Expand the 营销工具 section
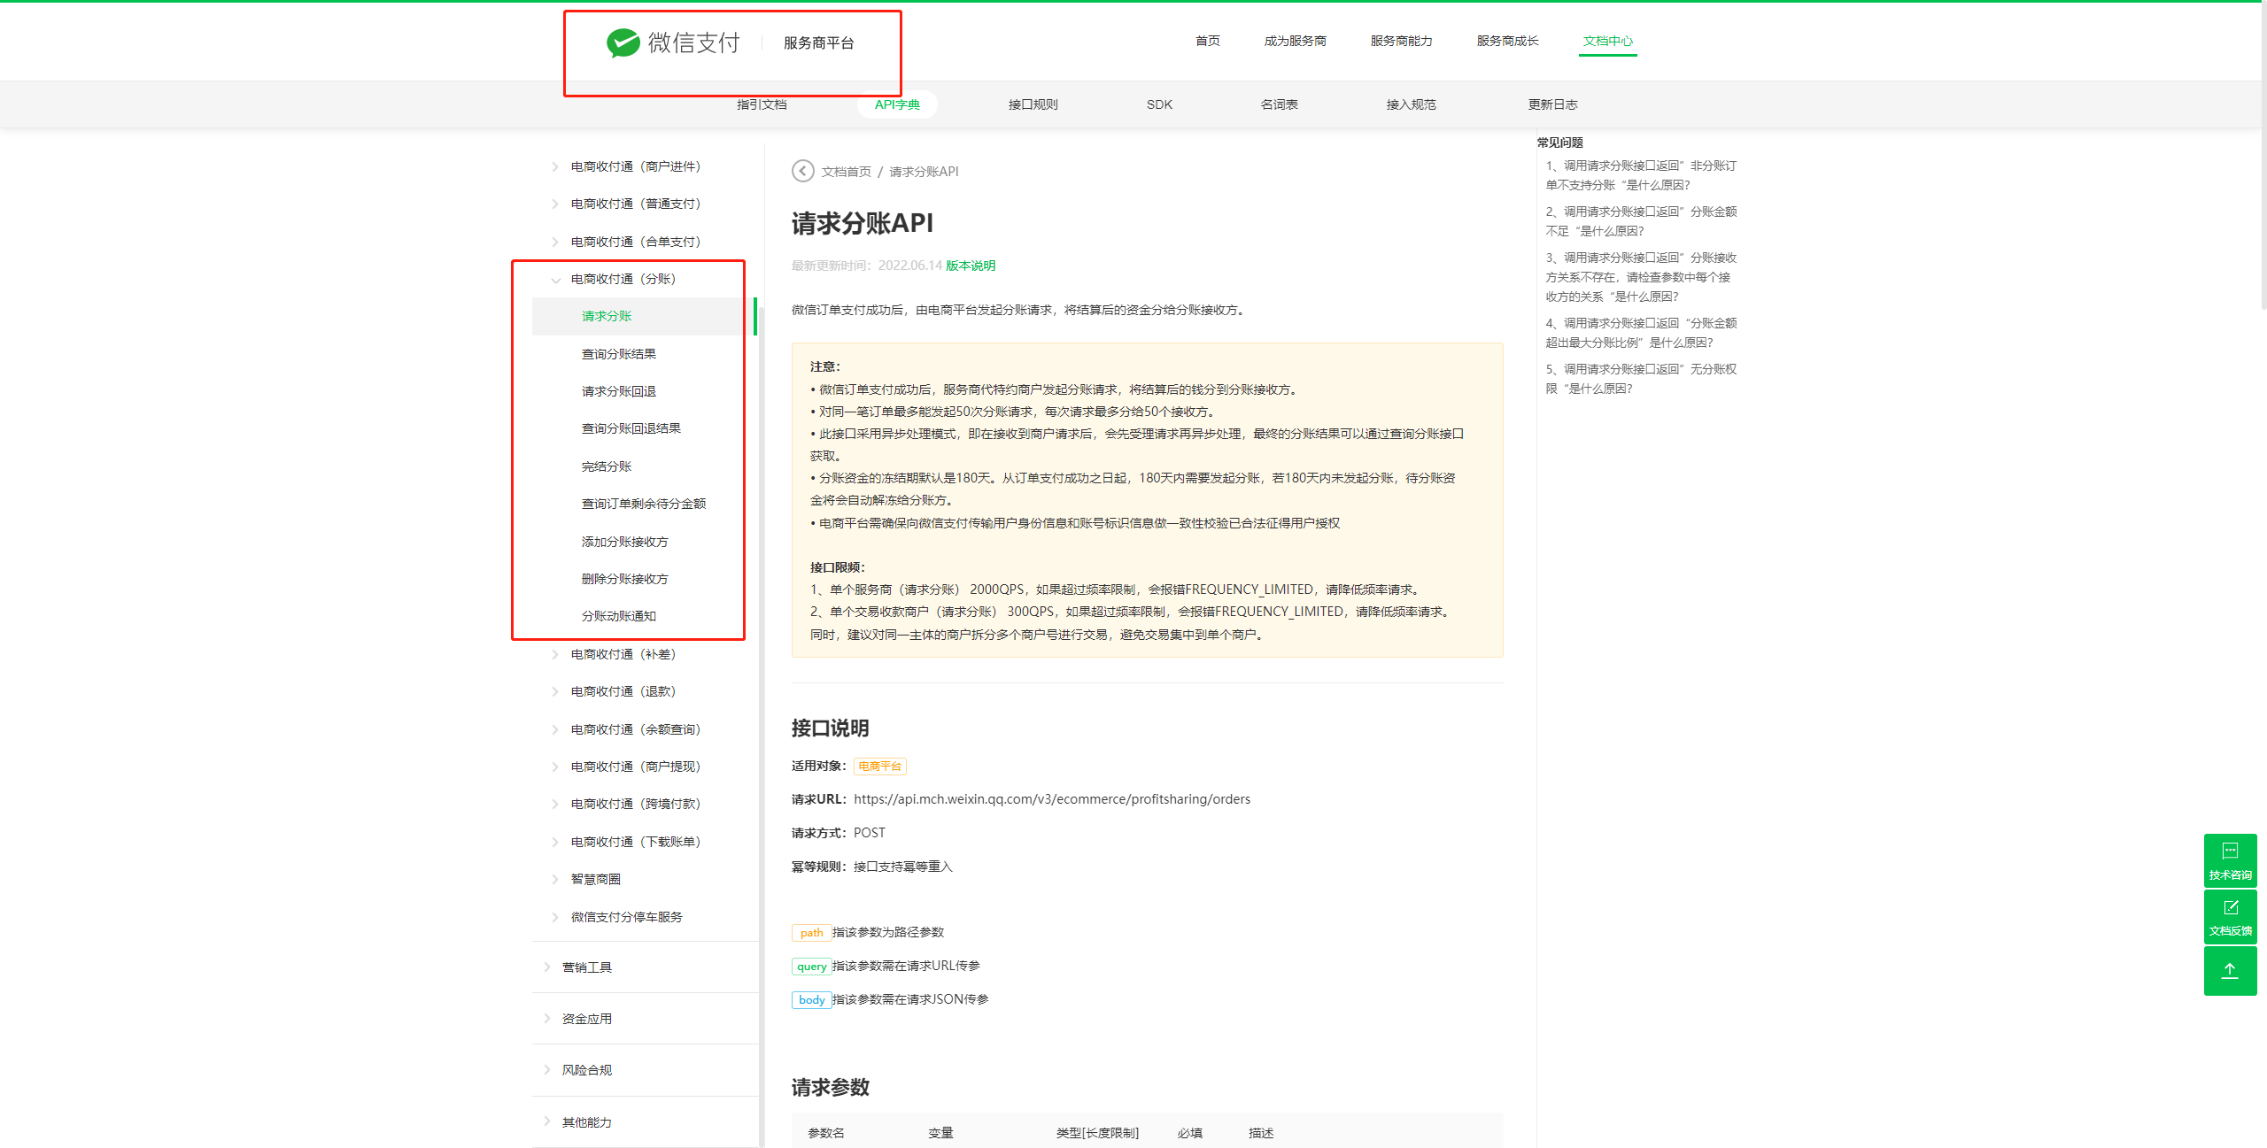Screen dimensions: 2267x1148 coord(586,967)
